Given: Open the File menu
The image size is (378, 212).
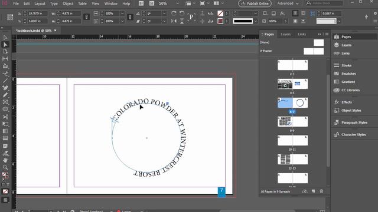Looking at the screenshot, I should coord(16,4).
